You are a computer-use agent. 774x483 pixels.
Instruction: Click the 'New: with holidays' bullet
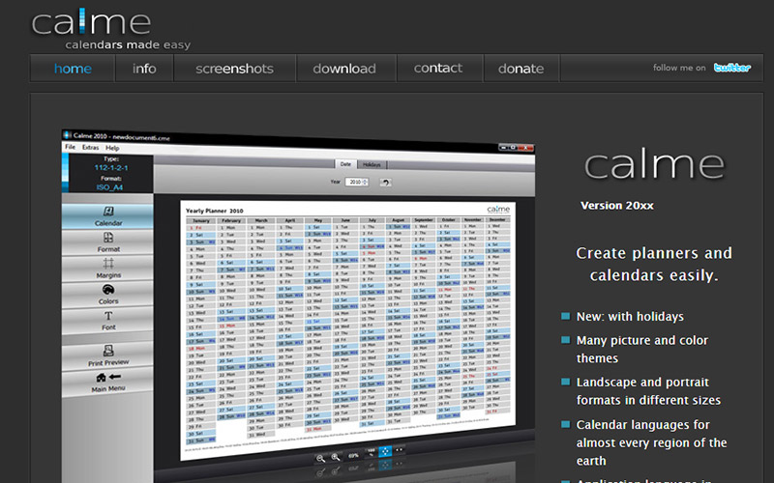point(630,317)
